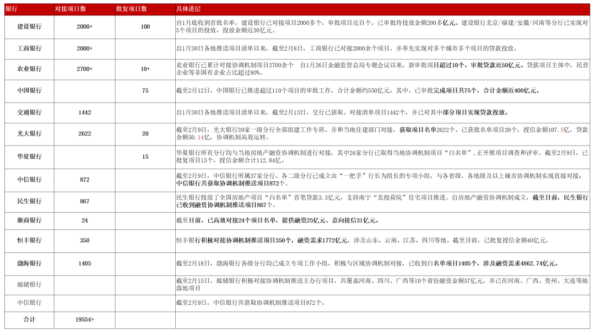Select the bank name '浙商银行'
595x335 pixels.
click(x=29, y=220)
